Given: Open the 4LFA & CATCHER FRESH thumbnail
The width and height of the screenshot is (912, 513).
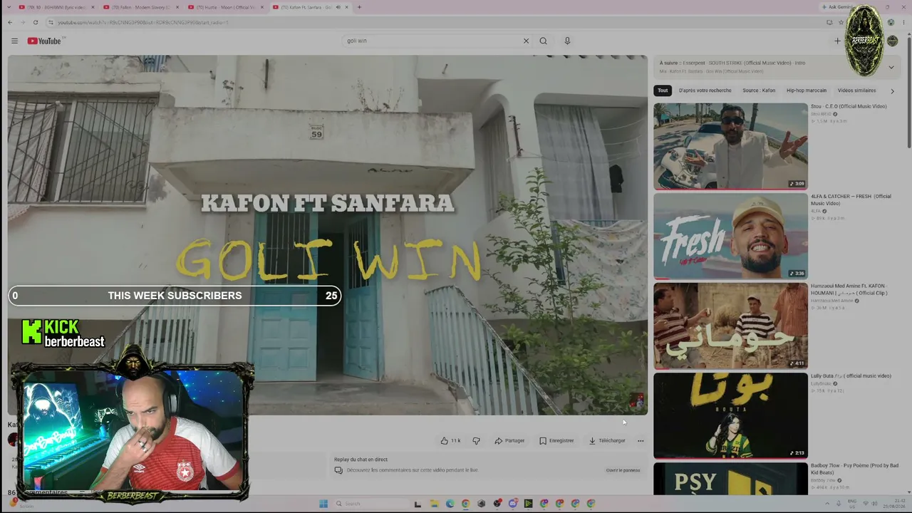Looking at the screenshot, I should [730, 236].
